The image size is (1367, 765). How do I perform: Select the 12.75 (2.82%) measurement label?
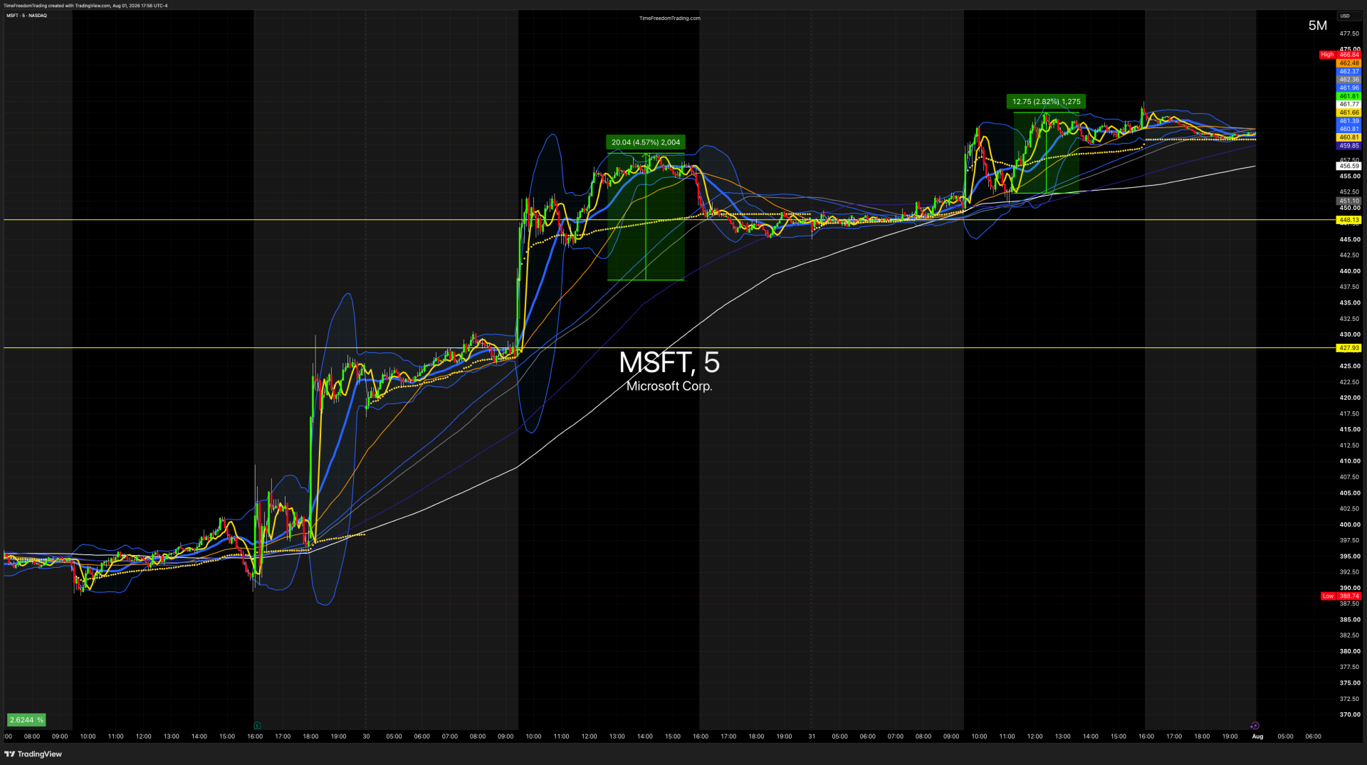pos(1046,102)
